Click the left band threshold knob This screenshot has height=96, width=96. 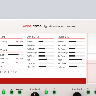(35, 94)
